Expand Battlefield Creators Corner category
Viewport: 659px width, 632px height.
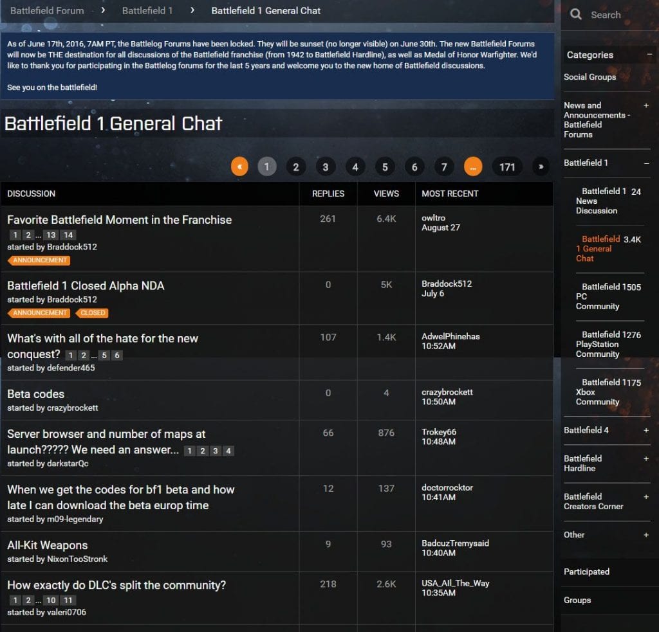coord(646,497)
